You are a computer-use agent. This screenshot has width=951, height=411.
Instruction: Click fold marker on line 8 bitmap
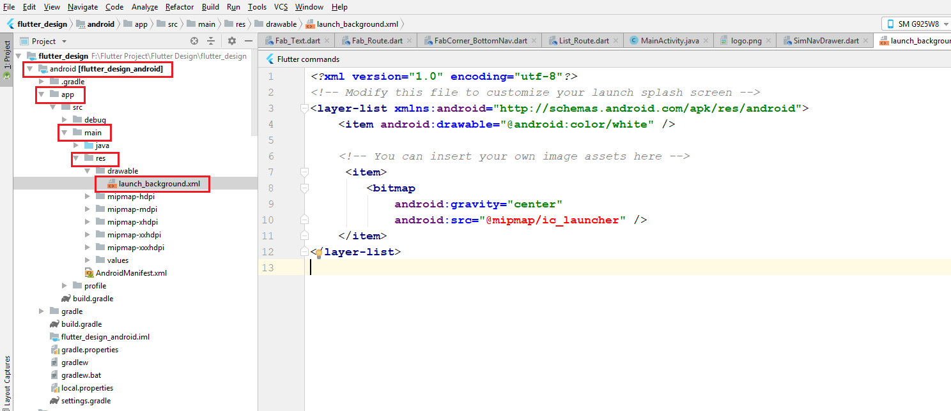click(304, 188)
